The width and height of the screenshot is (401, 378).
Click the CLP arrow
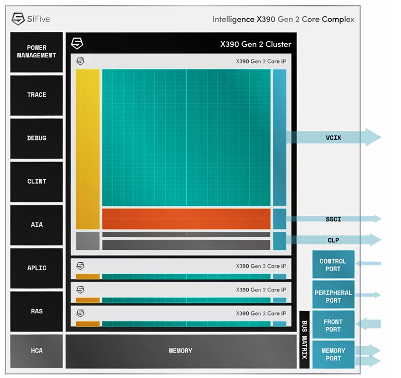point(334,240)
